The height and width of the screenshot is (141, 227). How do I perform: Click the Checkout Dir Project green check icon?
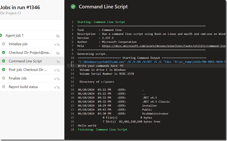[x=4, y=52]
